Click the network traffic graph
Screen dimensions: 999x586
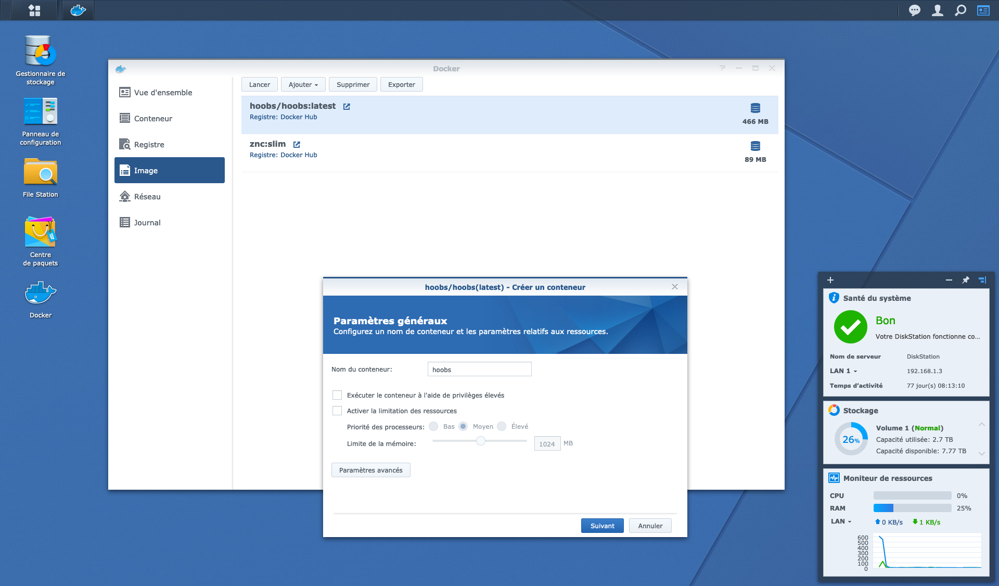coord(928,551)
